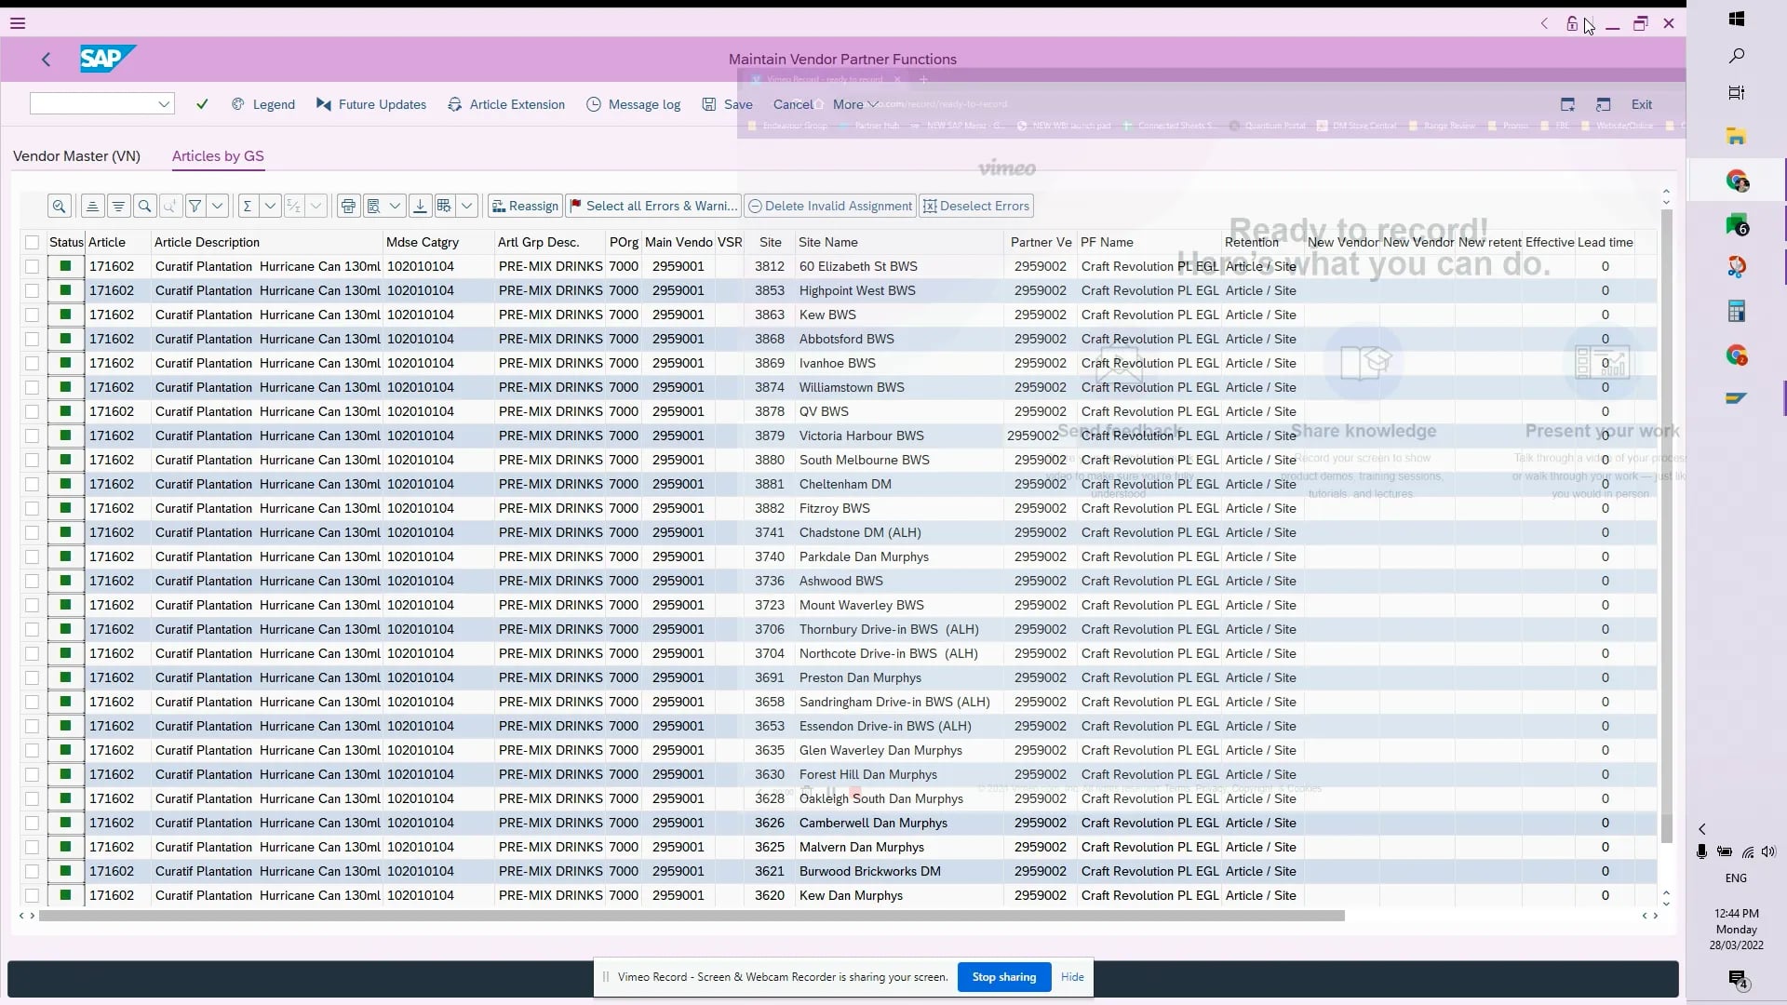Switch to the Vendor Master (VN) tab
This screenshot has height=1005, width=1787.
pos(76,155)
